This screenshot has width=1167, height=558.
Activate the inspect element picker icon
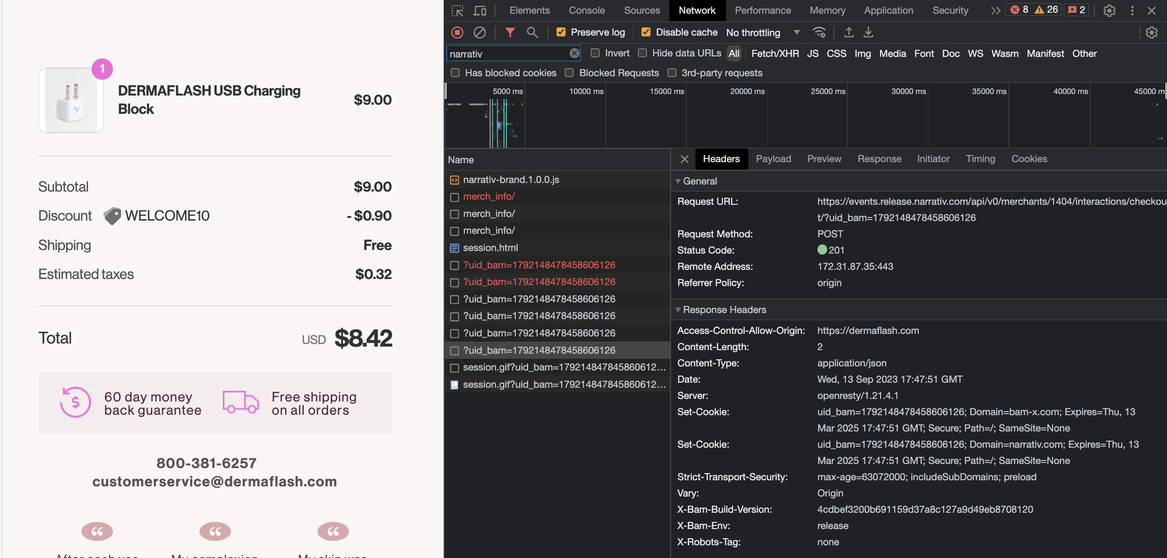tap(457, 10)
